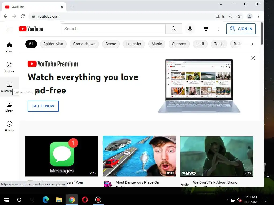The height and width of the screenshot is (205, 274).
Task: Go to Home in sidebar
Action: (9, 48)
